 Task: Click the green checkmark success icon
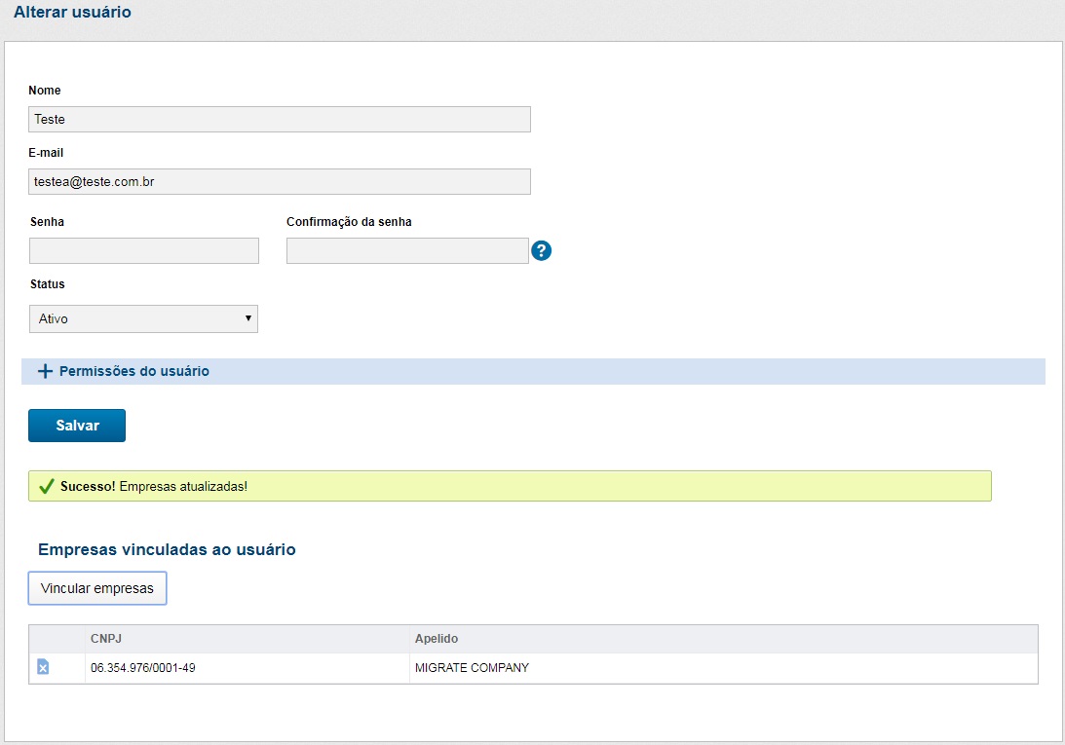point(46,486)
